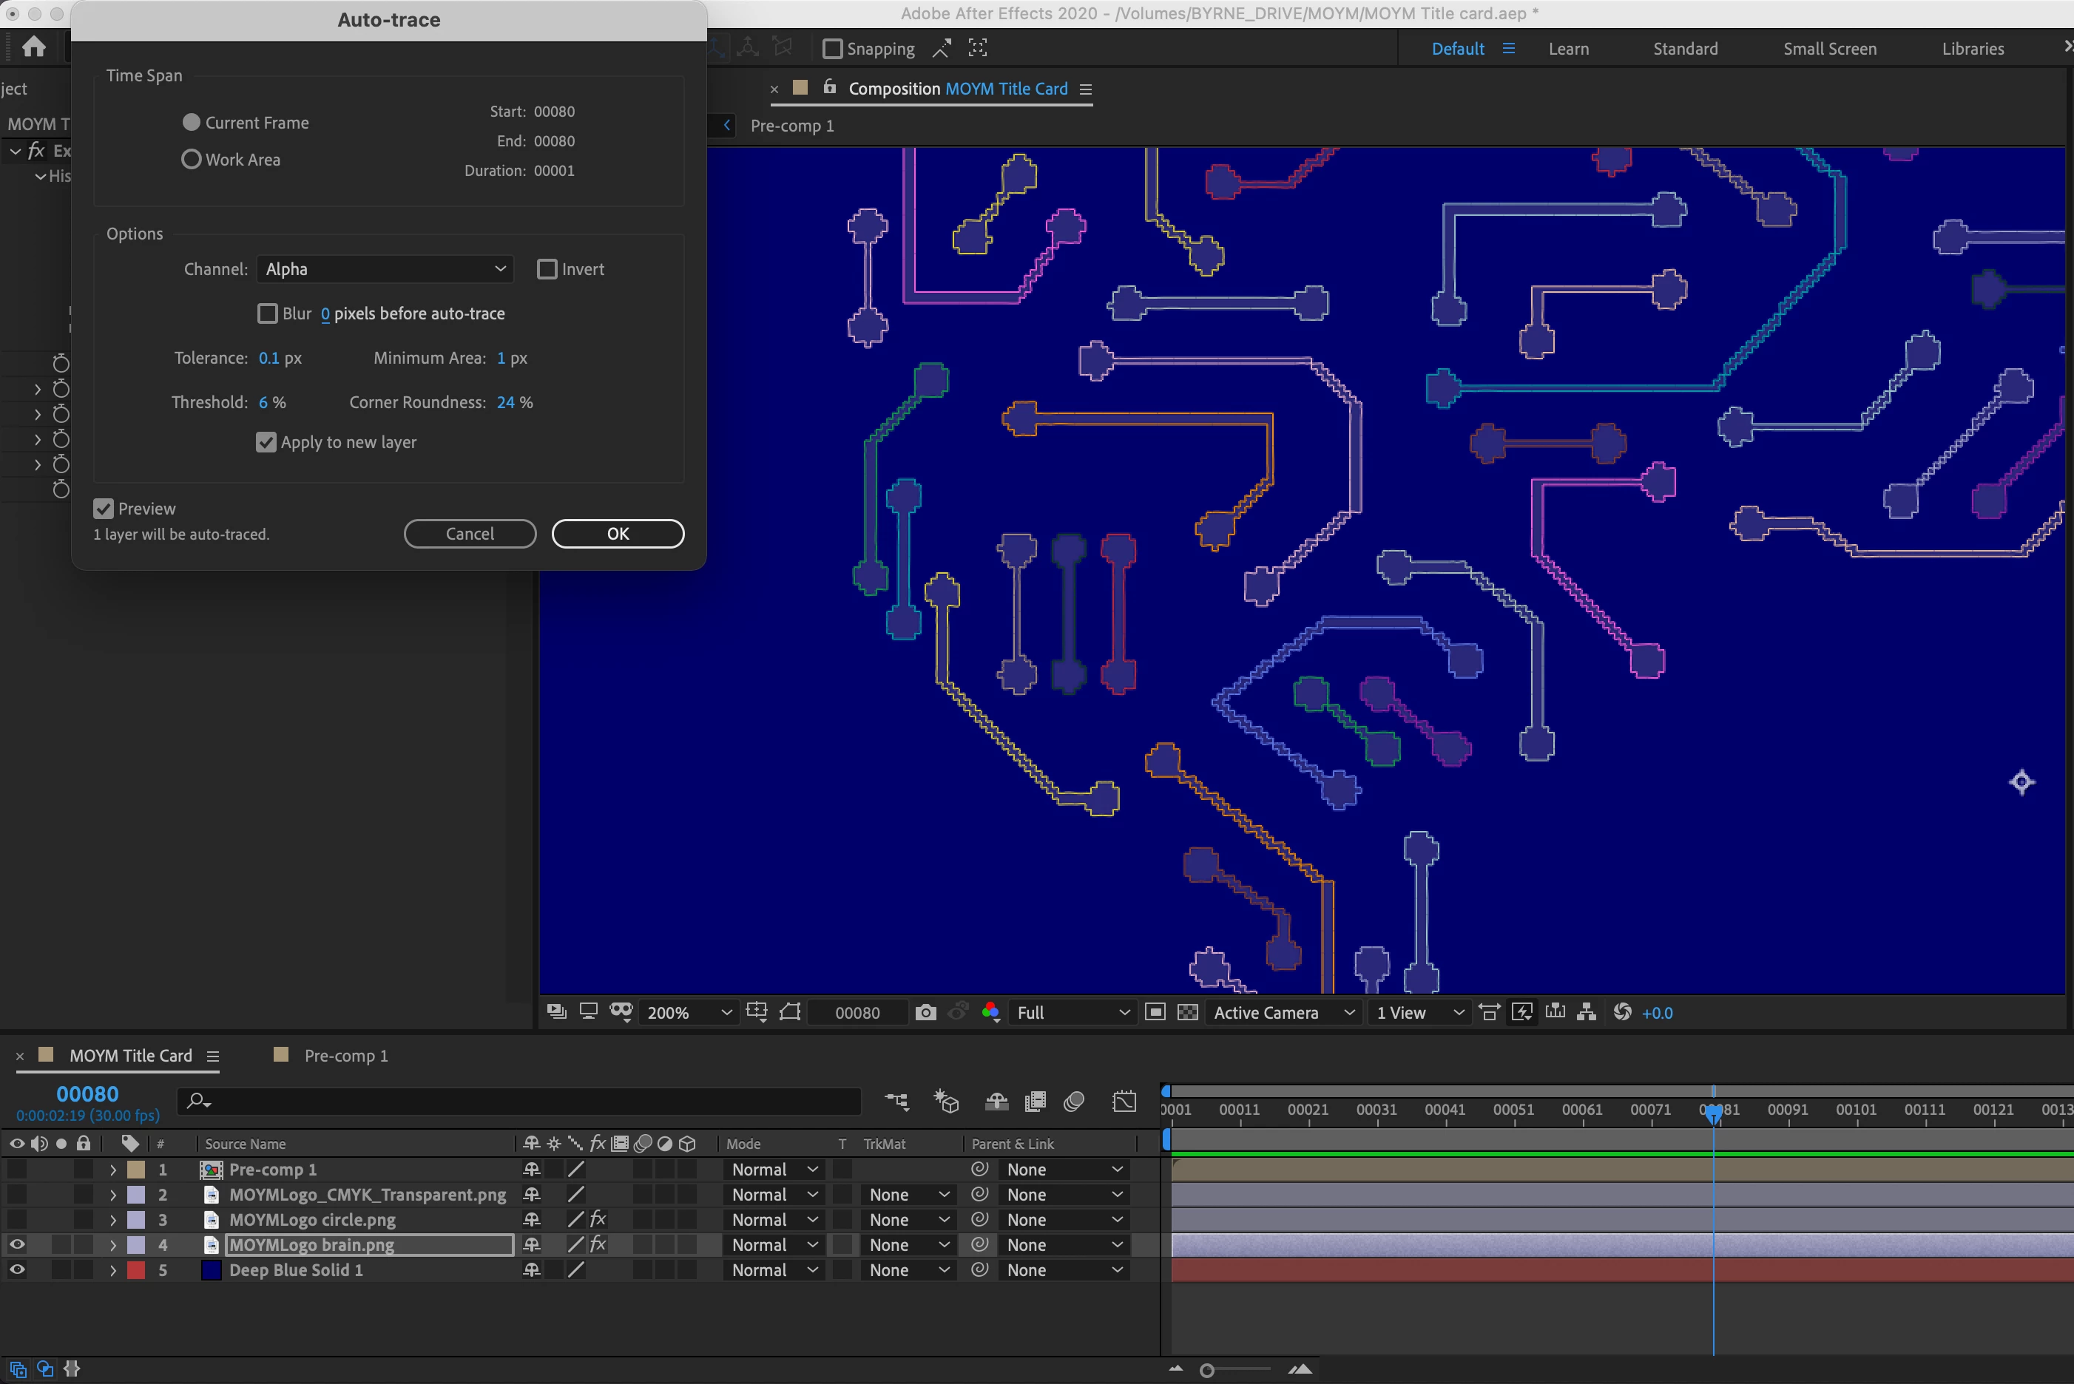Screen dimensions: 2074x1384
Task: Toggle transparency grid icon in viewer
Action: click(1188, 1012)
